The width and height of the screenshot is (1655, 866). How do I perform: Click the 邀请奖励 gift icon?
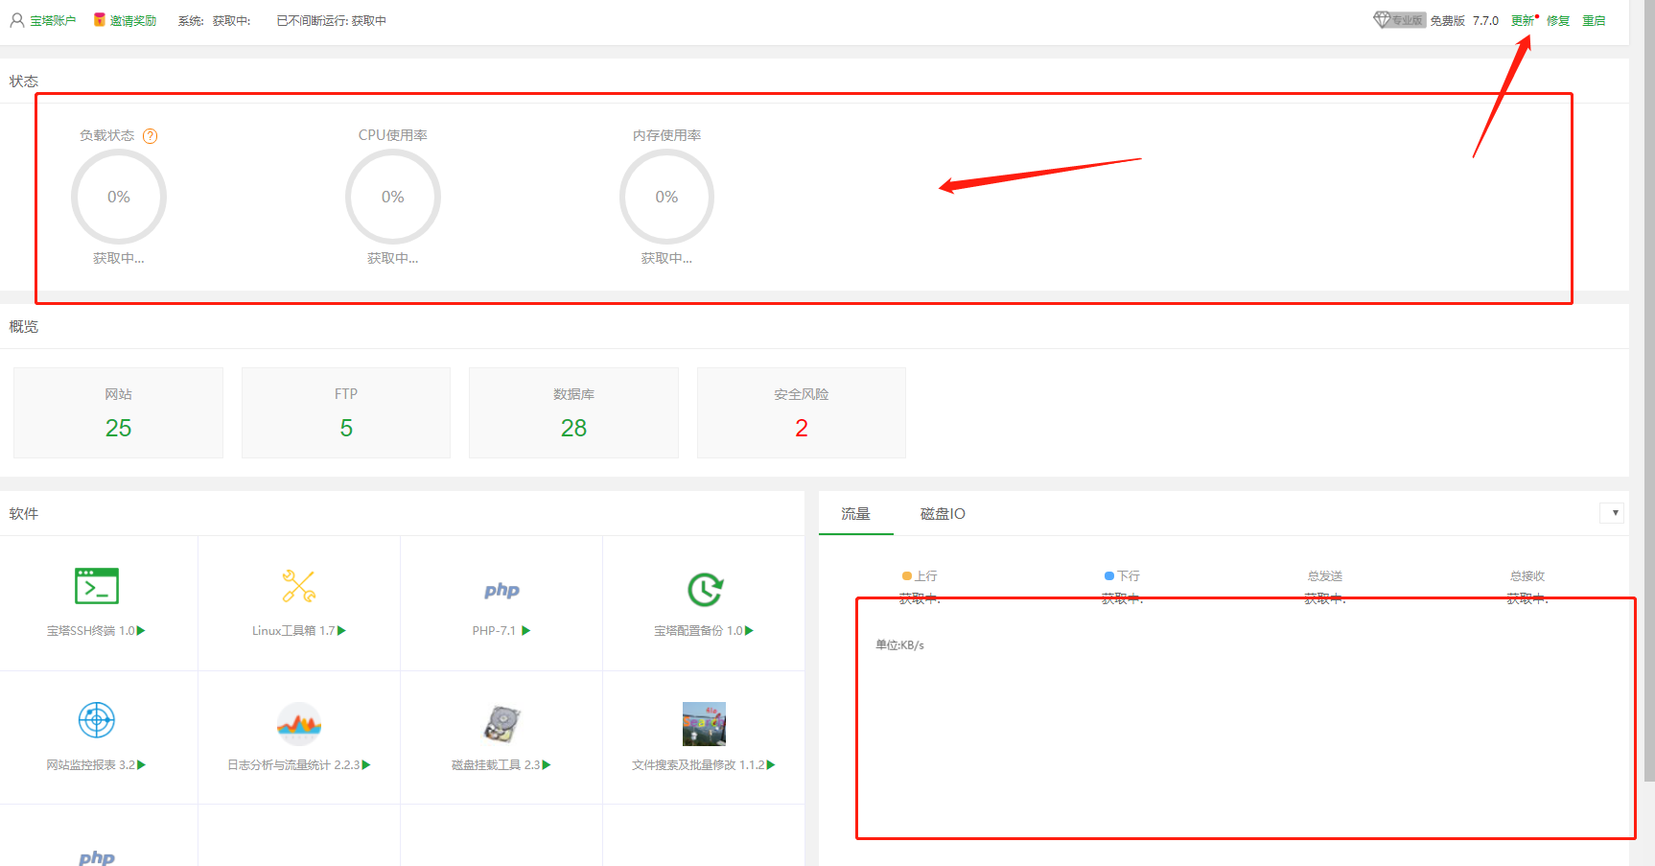[x=99, y=20]
